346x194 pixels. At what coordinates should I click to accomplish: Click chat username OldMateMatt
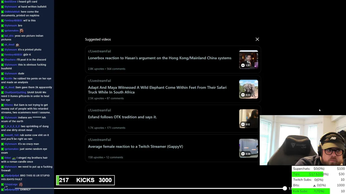coord(12,12)
